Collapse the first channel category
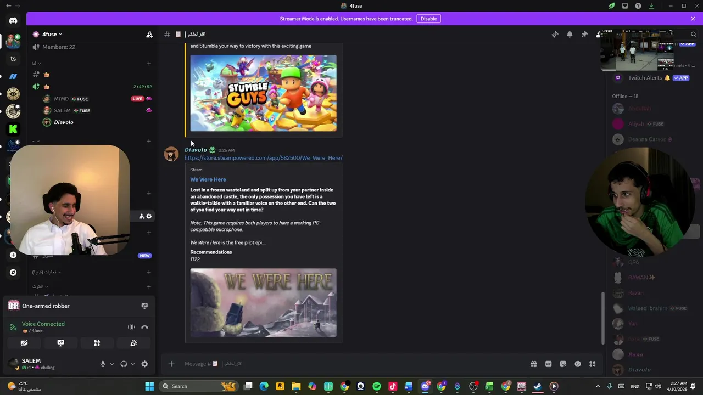This screenshot has height=395, width=703. click(36, 64)
